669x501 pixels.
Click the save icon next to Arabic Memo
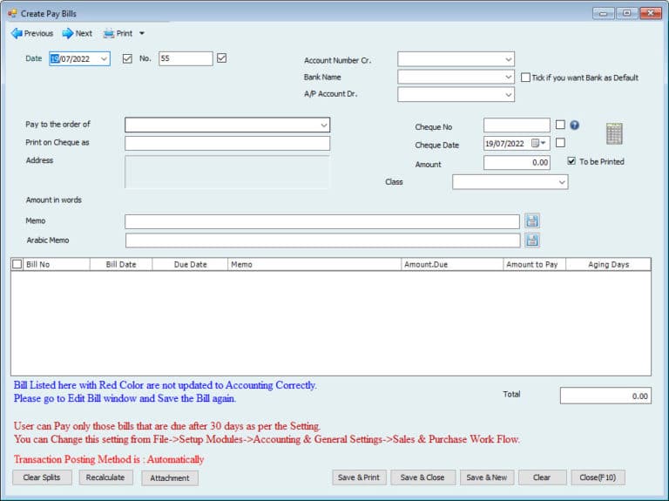click(x=532, y=240)
